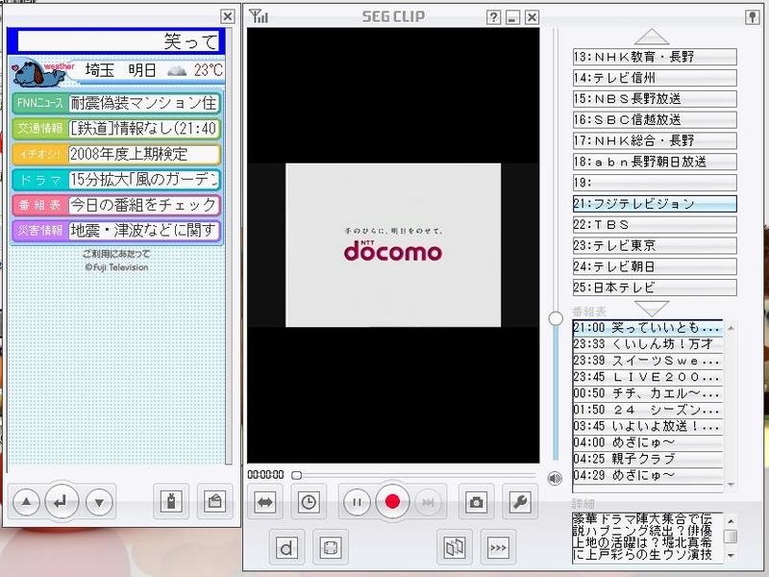
Task: Pause playback with the pause button
Action: point(355,501)
